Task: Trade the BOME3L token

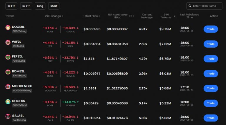Action: [x=211, y=74]
